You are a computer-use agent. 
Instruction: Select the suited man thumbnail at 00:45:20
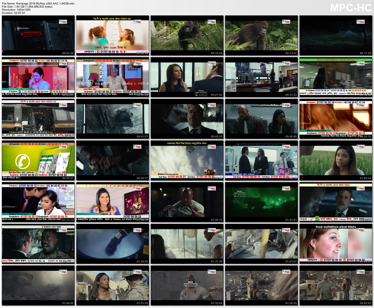coord(187,119)
